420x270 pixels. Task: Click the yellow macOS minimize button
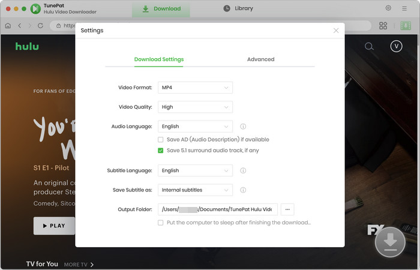click(16, 8)
